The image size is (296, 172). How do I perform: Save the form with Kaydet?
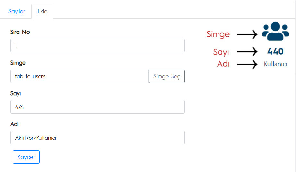[x=26, y=157]
